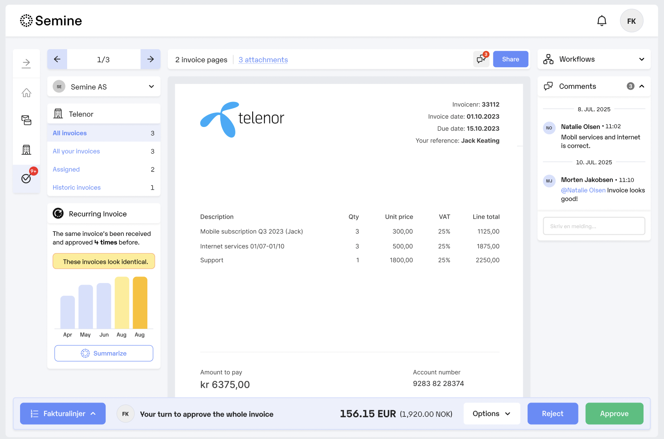The width and height of the screenshot is (664, 439).
Task: Select the Historic invoices filter
Action: click(x=104, y=187)
